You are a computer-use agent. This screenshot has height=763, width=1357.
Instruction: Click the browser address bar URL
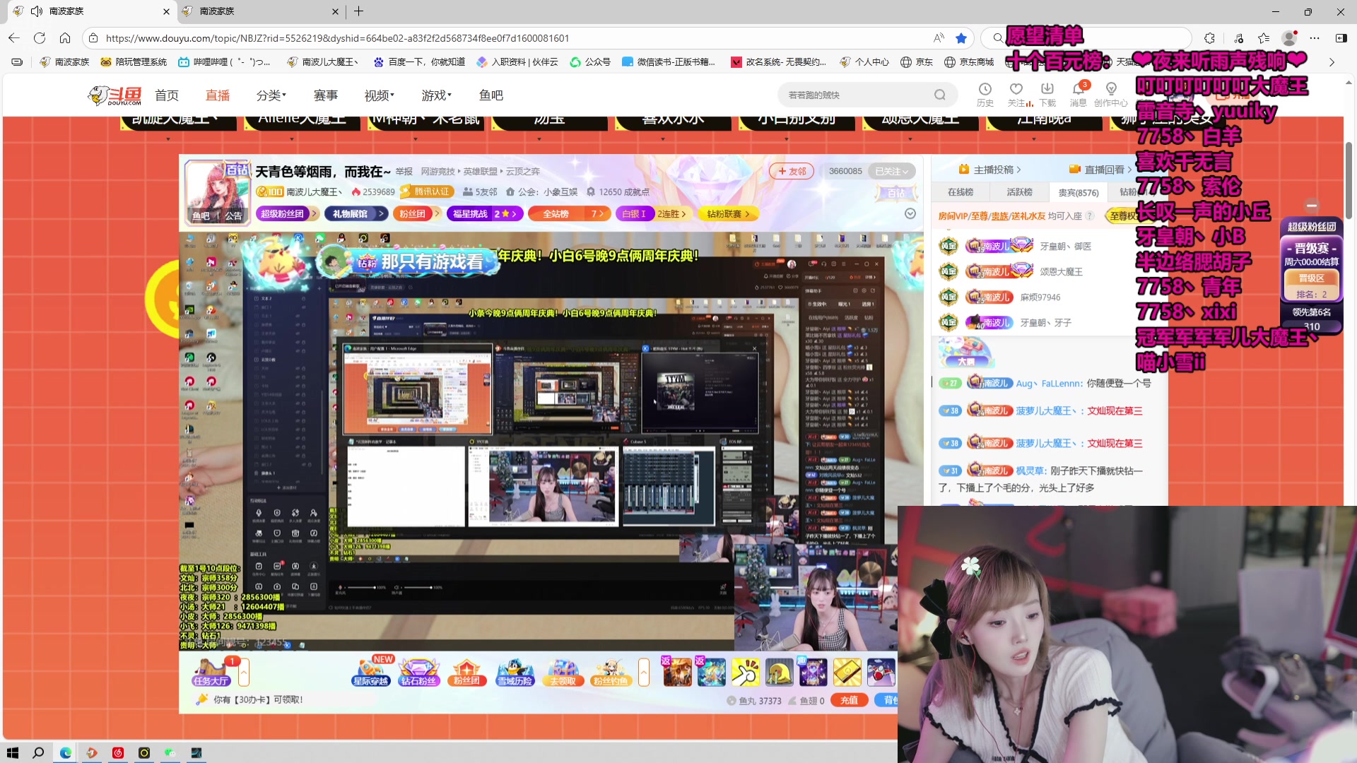click(x=337, y=38)
